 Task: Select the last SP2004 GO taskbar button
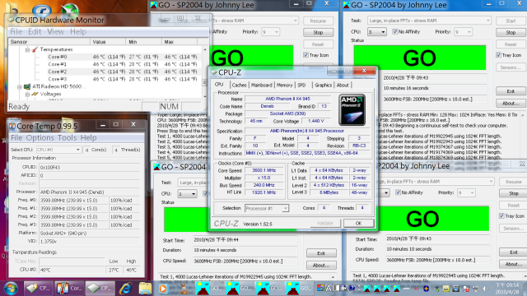tap(299, 289)
